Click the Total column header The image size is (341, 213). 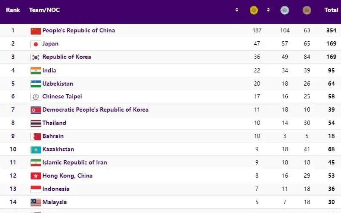pos(331,10)
